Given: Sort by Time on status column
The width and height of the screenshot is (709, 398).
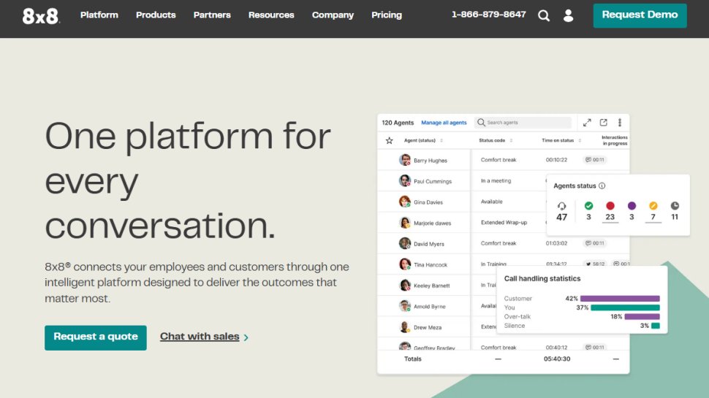Looking at the screenshot, I should point(580,140).
